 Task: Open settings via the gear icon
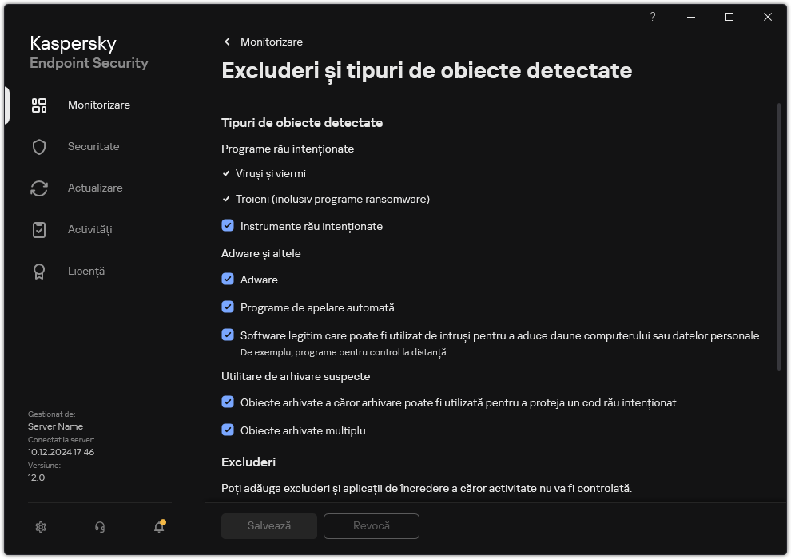click(42, 526)
